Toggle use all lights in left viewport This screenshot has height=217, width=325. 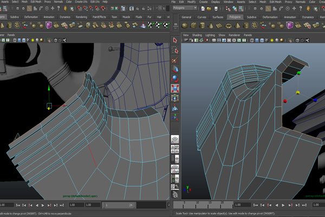click(x=32, y=40)
